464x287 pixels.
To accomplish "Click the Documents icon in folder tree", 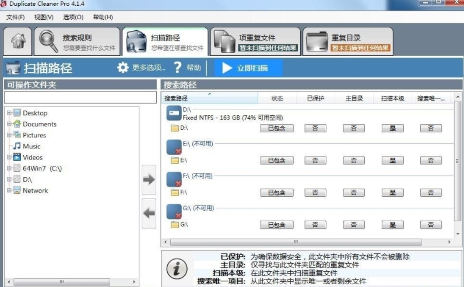I will coord(17,124).
